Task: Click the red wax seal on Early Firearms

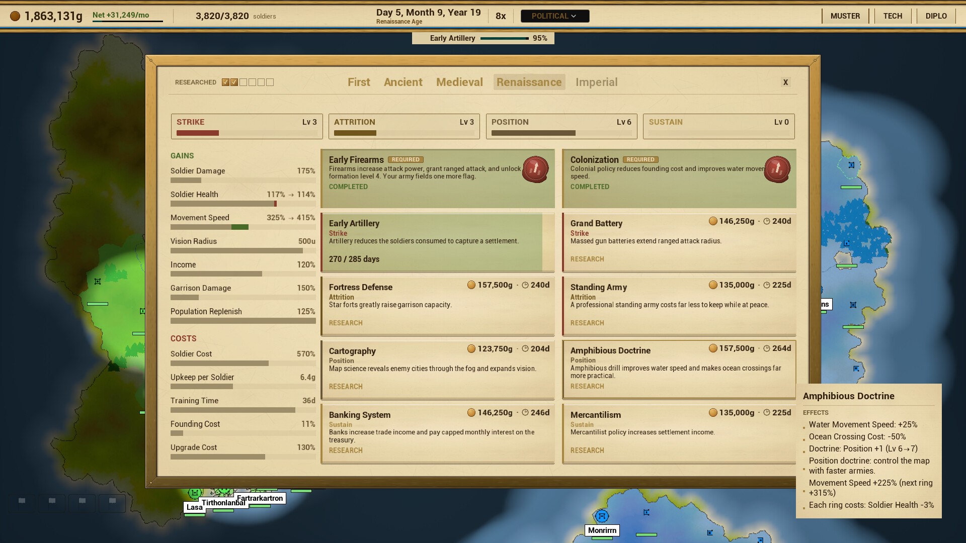Action: (535, 169)
